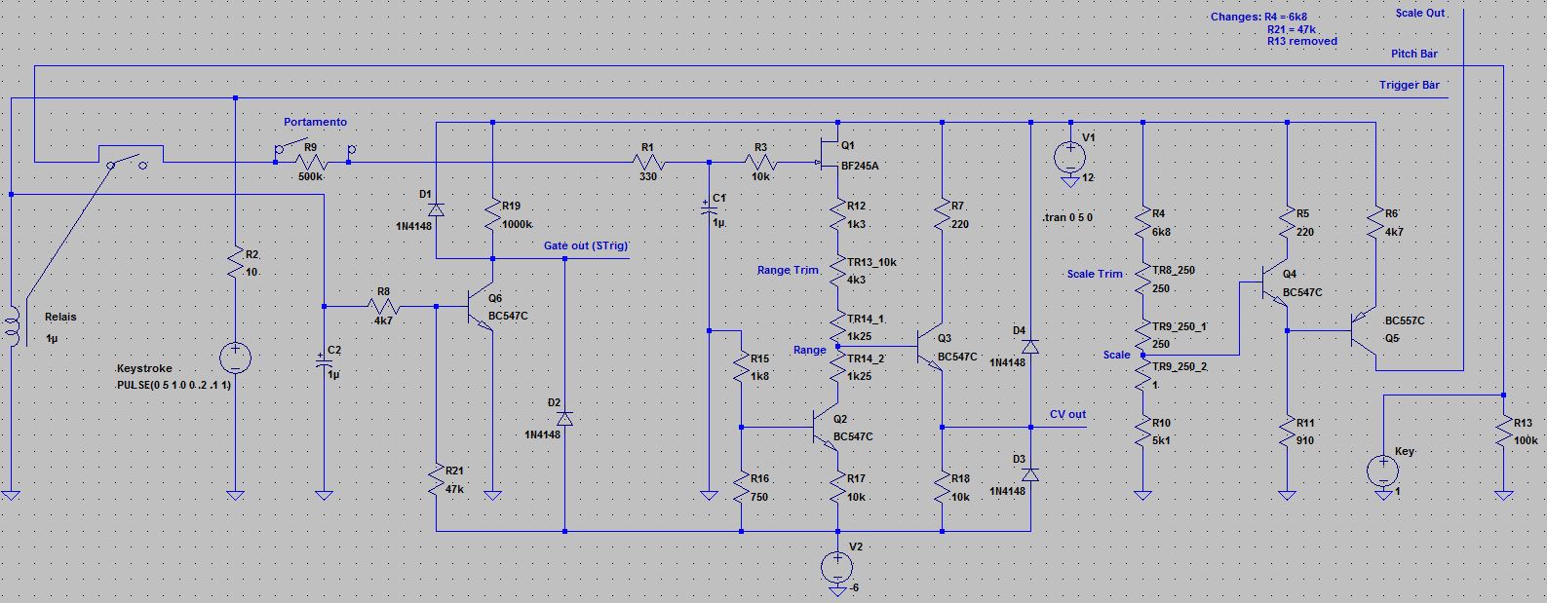
Task: Select the R16 resistor symbol
Action: coord(741,485)
